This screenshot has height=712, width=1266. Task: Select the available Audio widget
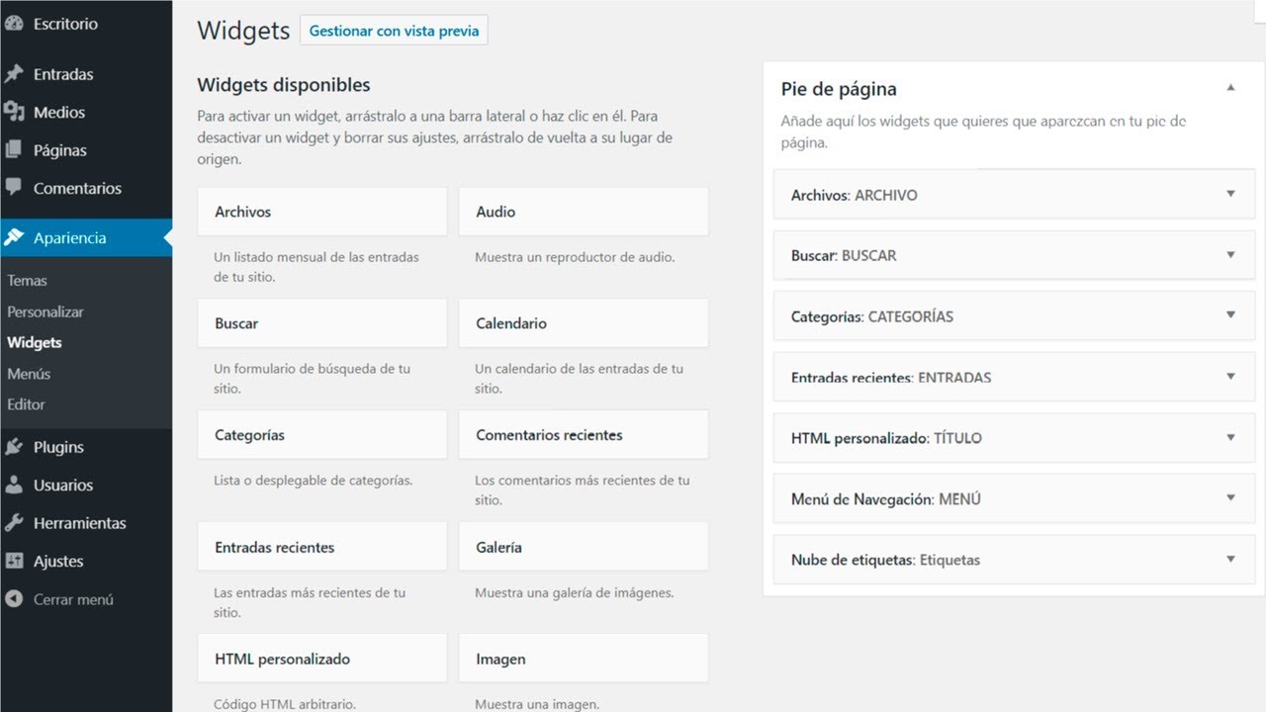click(583, 212)
